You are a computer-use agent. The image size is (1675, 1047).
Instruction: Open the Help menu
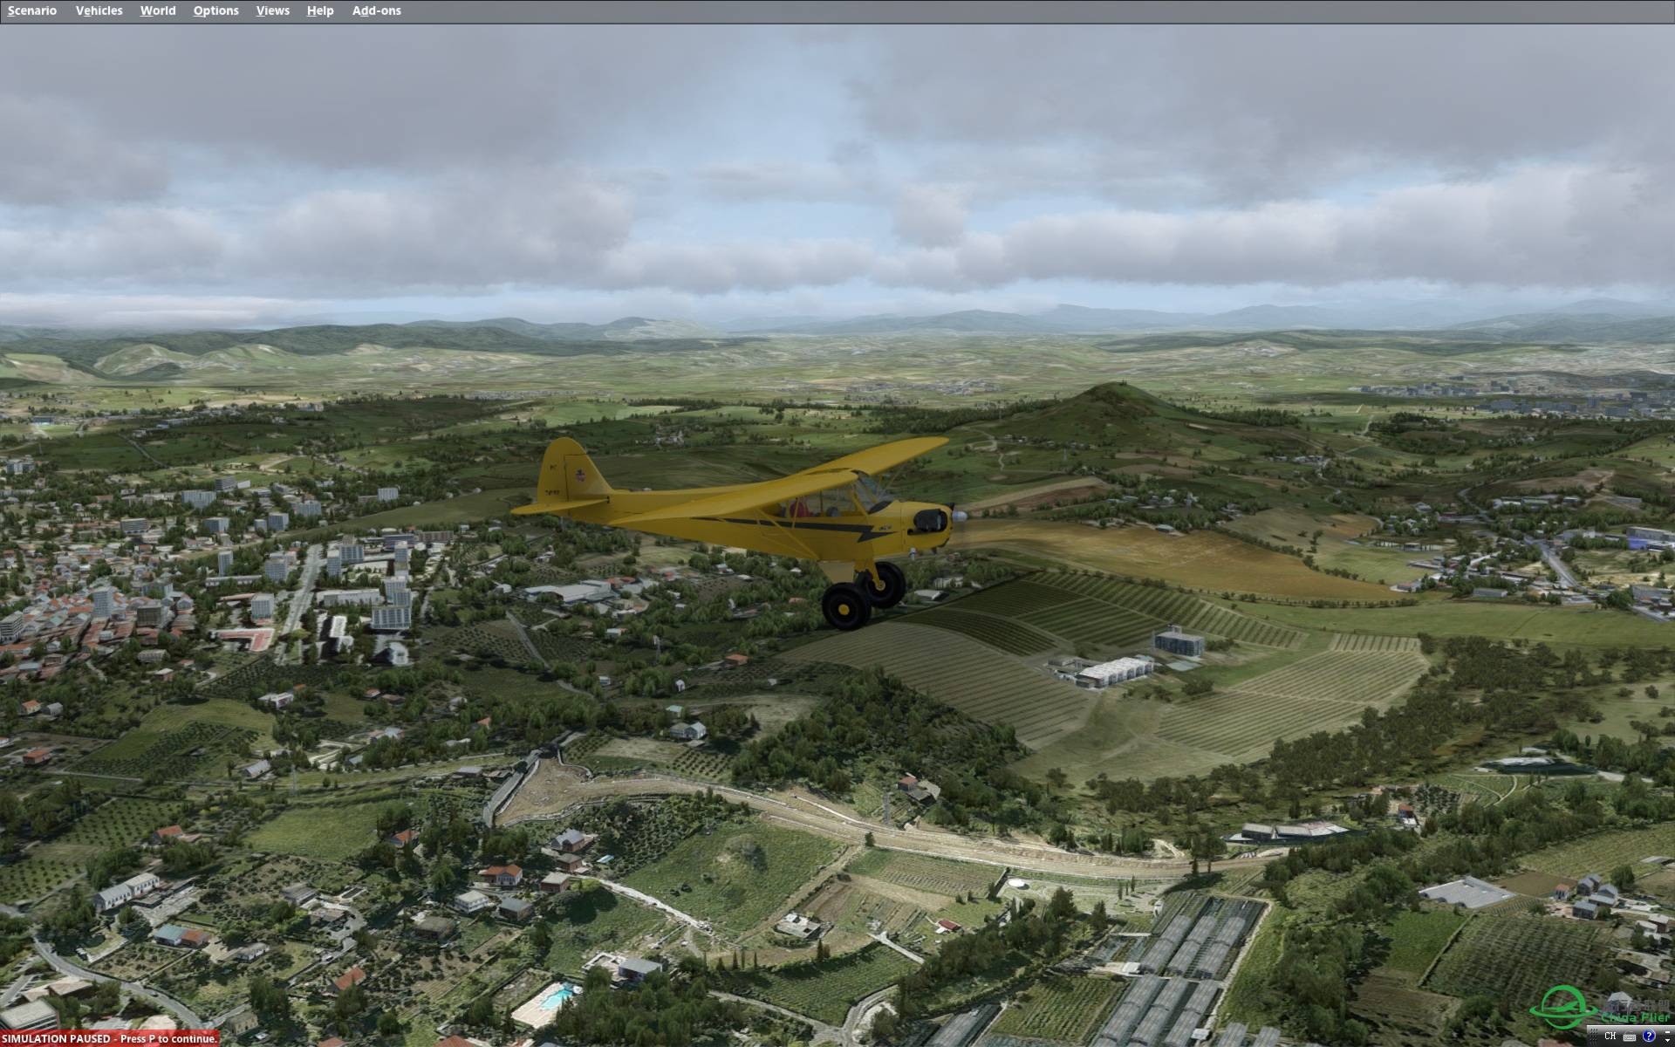(x=319, y=10)
